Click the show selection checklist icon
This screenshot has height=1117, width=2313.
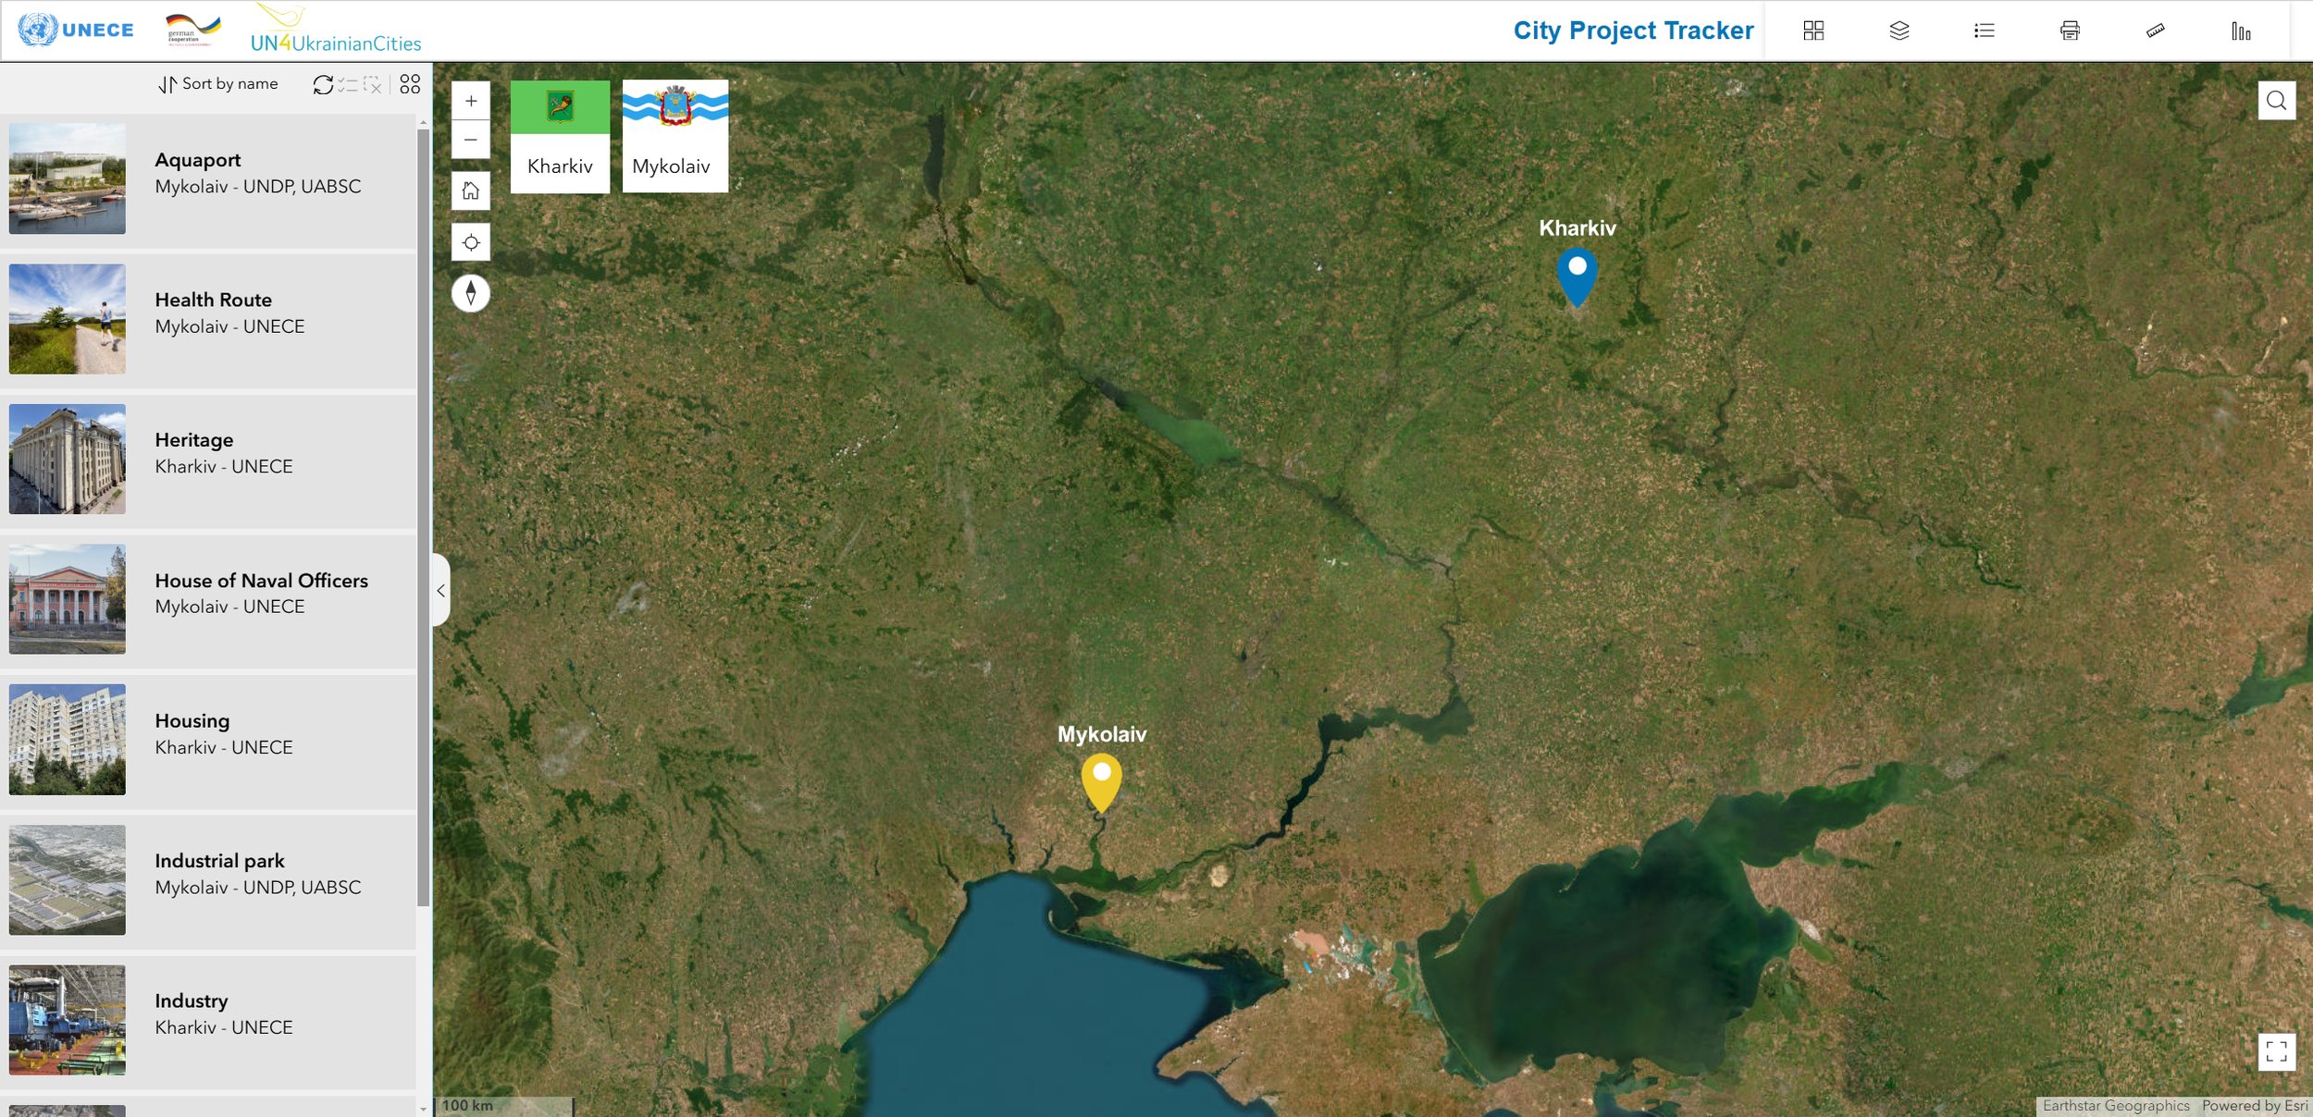pos(348,84)
